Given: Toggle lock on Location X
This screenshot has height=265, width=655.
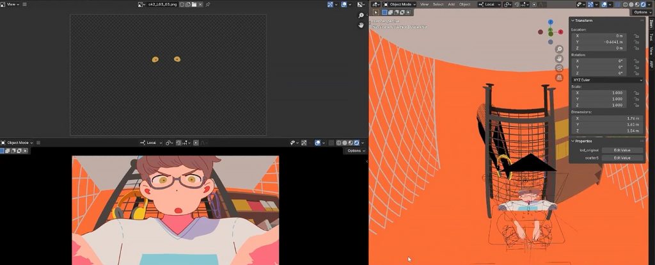Looking at the screenshot, I should point(635,36).
